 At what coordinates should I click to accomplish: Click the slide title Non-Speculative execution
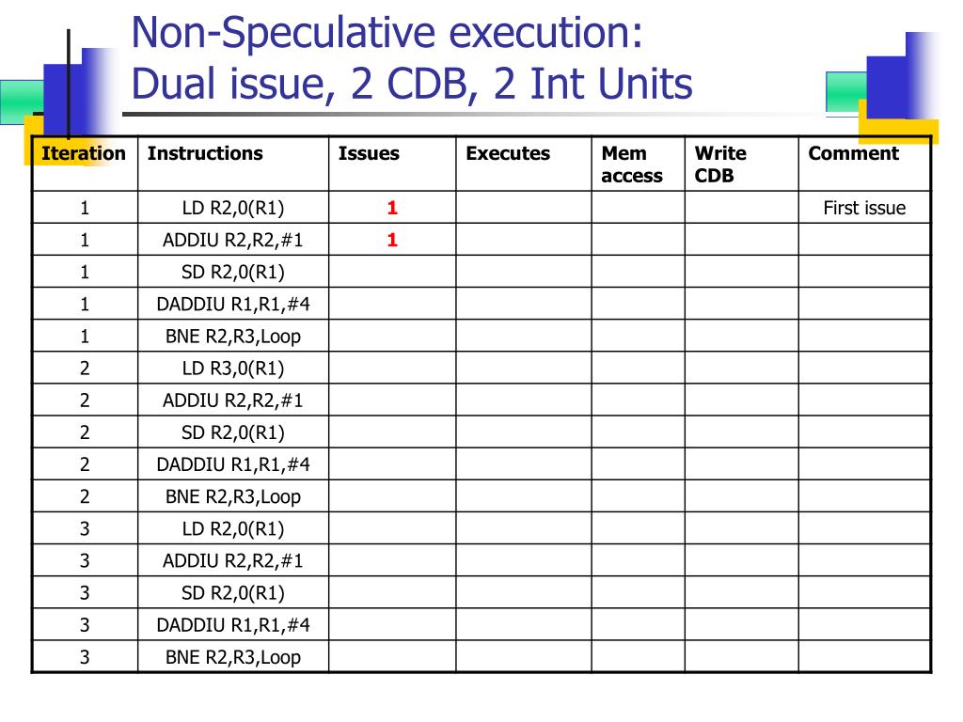[x=387, y=32]
